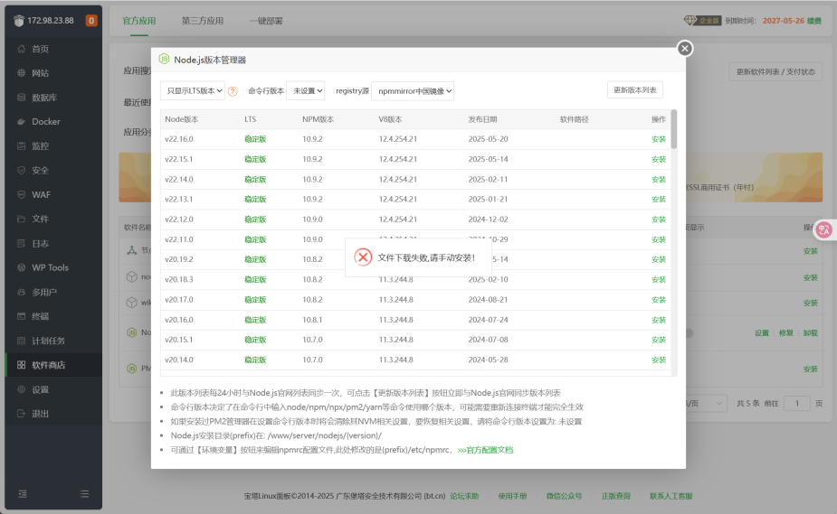Screen dimensions: 837x514
Task: Open the 联系人工客服 footer link
Action: [671, 496]
